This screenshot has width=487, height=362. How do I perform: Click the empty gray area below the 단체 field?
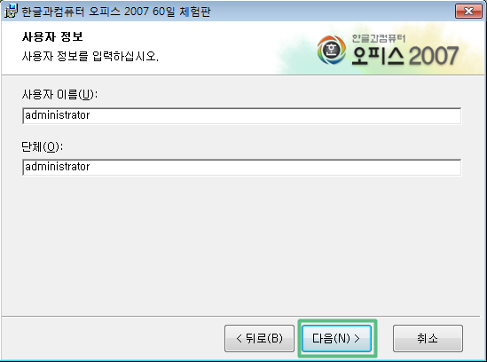pyautogui.click(x=241, y=246)
